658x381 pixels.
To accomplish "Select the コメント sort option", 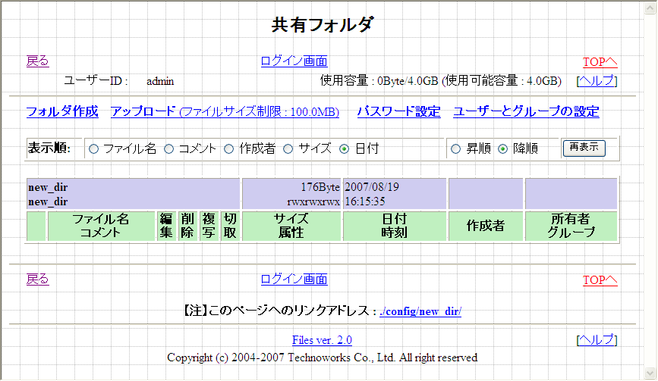I will pyautogui.click(x=169, y=149).
